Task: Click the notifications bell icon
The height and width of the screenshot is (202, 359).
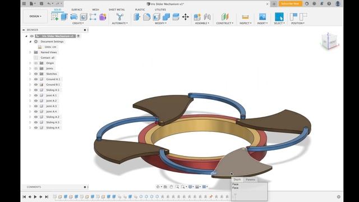Action: (x=321, y=4)
